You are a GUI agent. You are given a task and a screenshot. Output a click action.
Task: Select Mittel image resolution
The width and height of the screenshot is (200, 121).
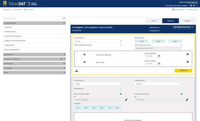158,41
